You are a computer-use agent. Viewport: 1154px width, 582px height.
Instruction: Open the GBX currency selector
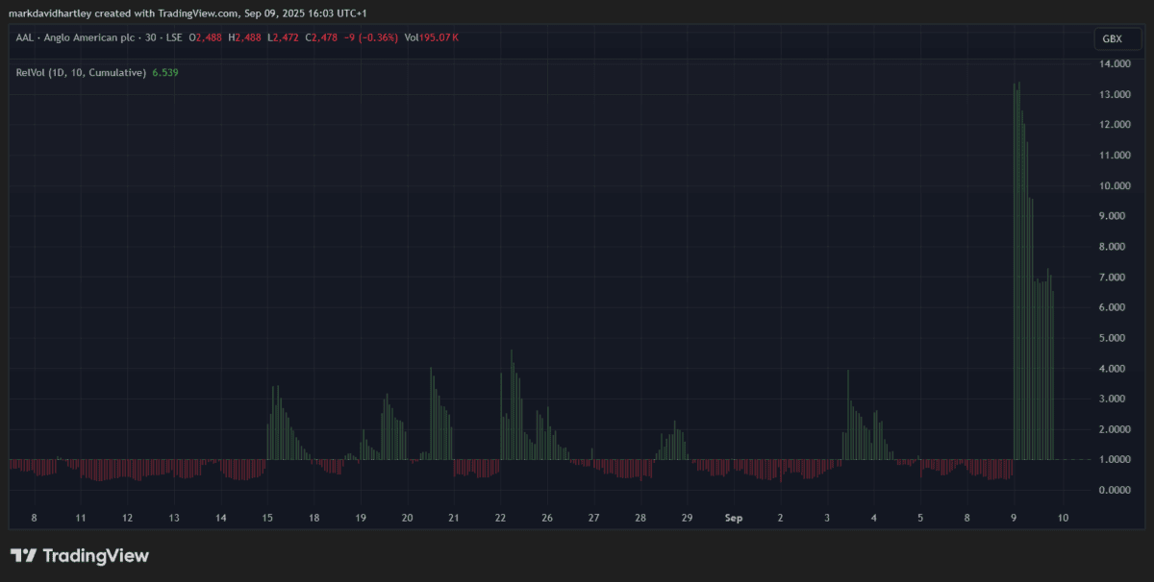[x=1112, y=38]
